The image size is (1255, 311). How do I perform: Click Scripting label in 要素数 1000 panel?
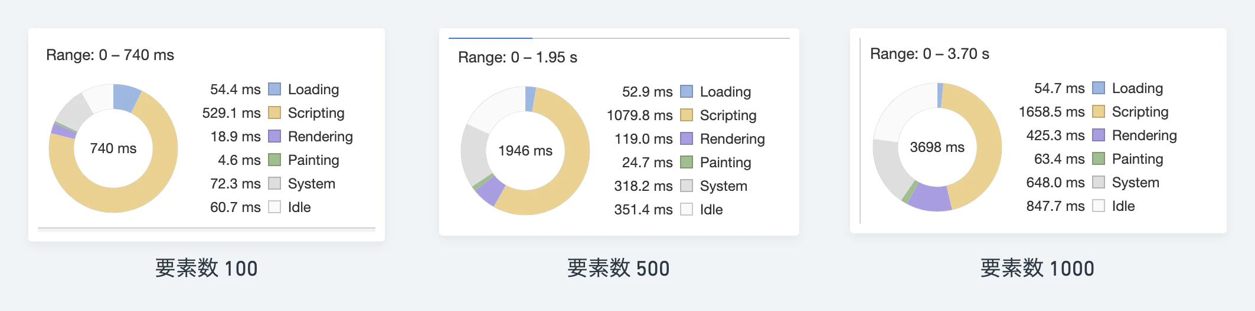1140,112
